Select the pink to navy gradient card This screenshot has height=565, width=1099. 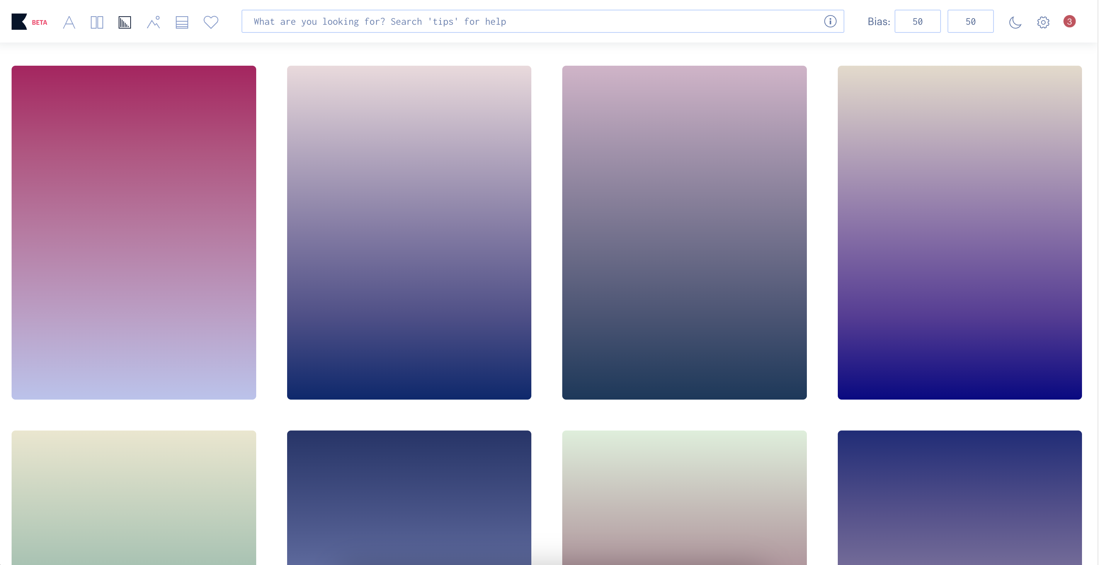pos(409,233)
